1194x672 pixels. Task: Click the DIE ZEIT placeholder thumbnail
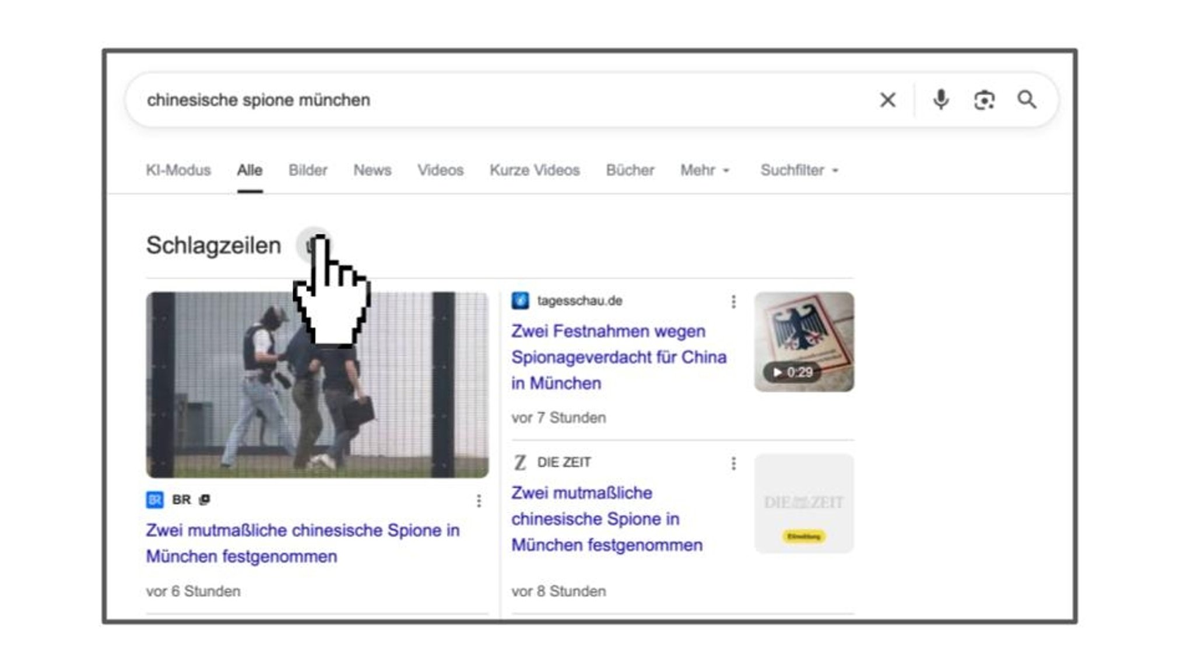click(x=804, y=503)
